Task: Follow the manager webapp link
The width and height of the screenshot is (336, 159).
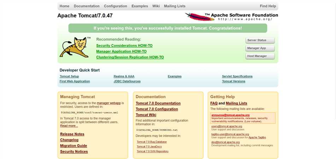Action: coord(108,103)
